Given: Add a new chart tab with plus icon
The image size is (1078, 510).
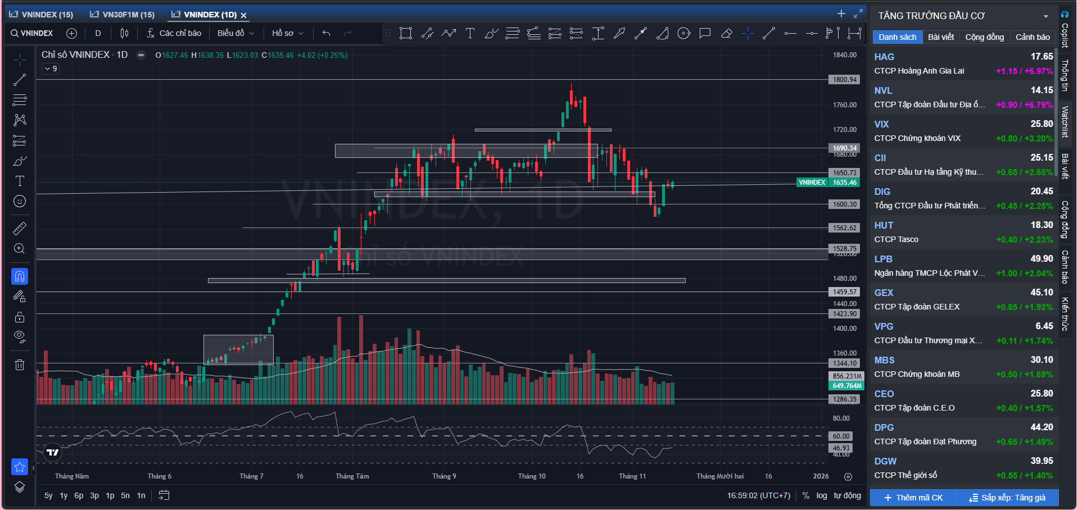Looking at the screenshot, I should [x=841, y=13].
